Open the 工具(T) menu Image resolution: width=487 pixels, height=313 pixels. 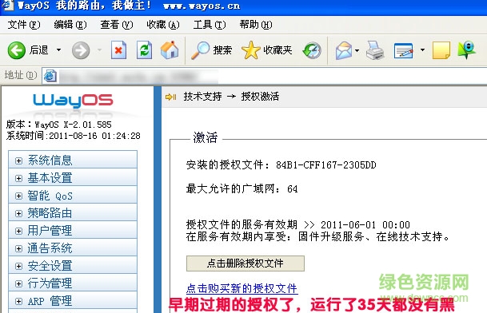tap(210, 25)
